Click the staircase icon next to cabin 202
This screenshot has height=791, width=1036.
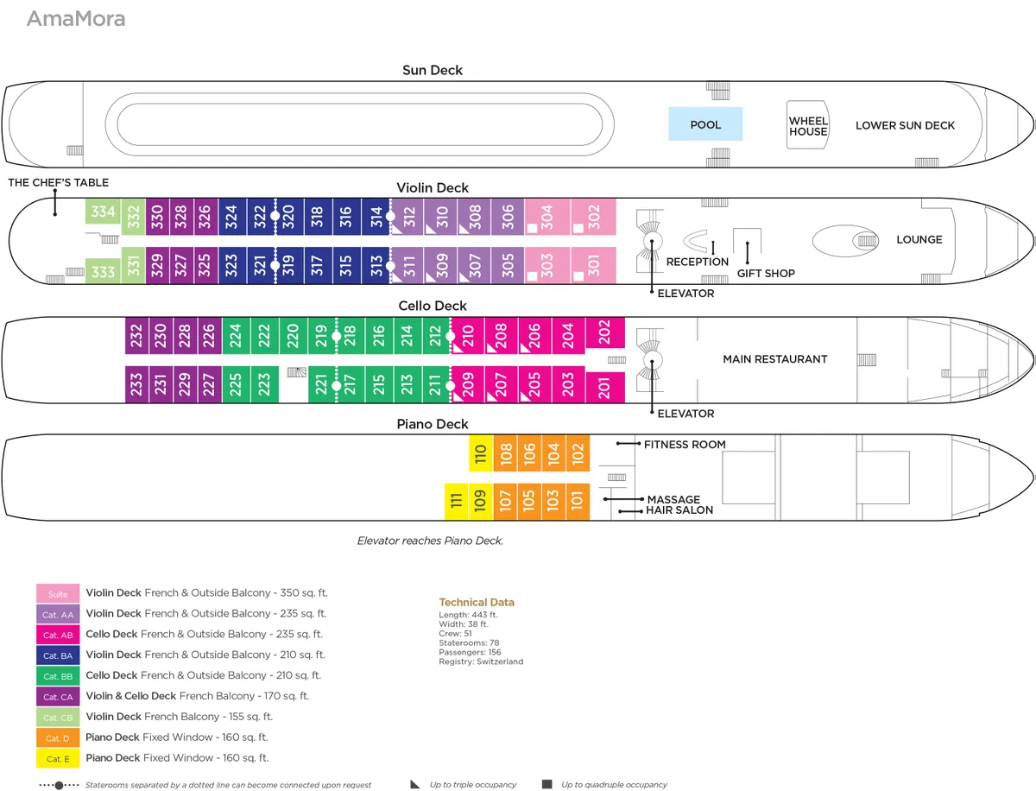tap(616, 359)
